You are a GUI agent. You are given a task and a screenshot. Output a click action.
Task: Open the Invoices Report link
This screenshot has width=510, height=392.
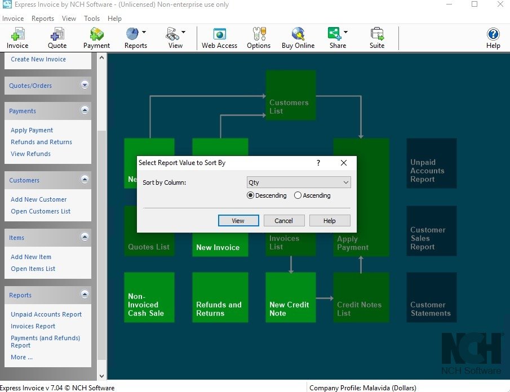33,326
